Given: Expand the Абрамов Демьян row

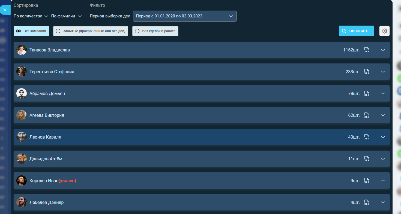Looking at the screenshot, I should 383,93.
